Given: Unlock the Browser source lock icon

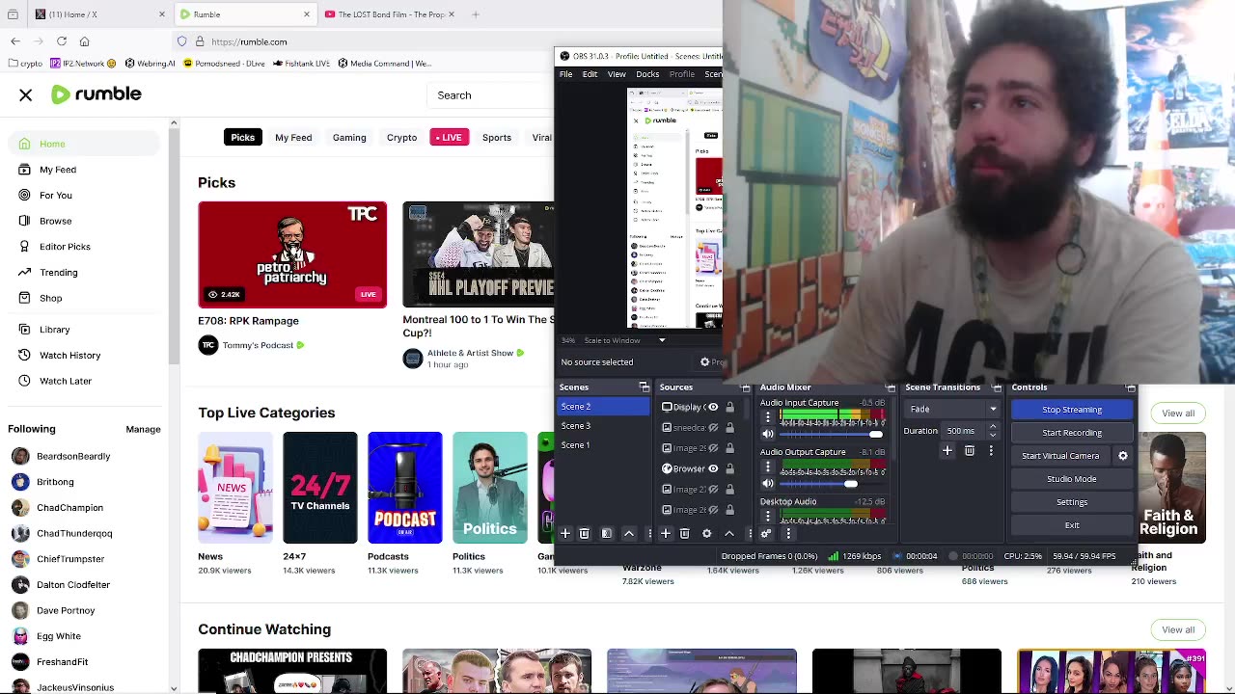Looking at the screenshot, I should [729, 468].
